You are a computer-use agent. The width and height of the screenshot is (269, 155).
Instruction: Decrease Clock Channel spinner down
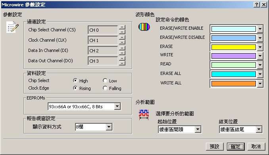pos(122,42)
